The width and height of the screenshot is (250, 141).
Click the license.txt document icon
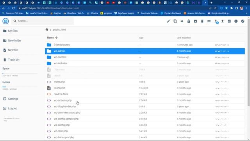point(49,88)
